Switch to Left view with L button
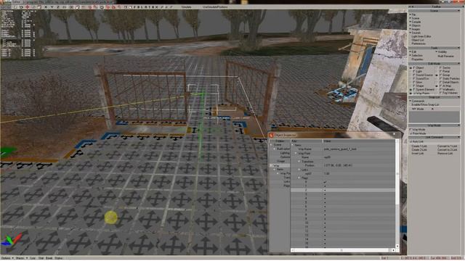This screenshot has height=261, width=465. pyautogui.click(x=142, y=7)
